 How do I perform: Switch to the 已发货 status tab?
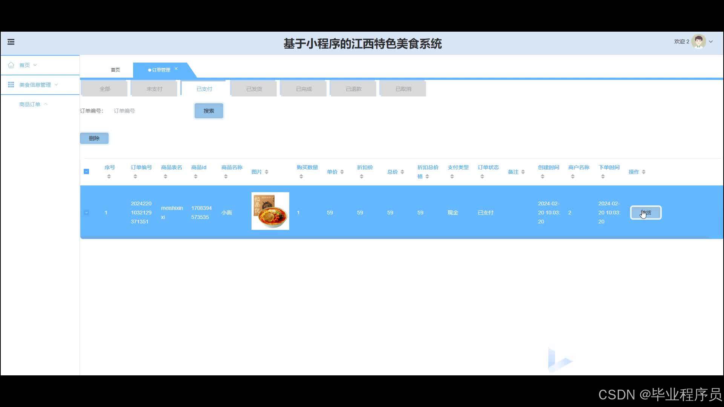pos(254,89)
